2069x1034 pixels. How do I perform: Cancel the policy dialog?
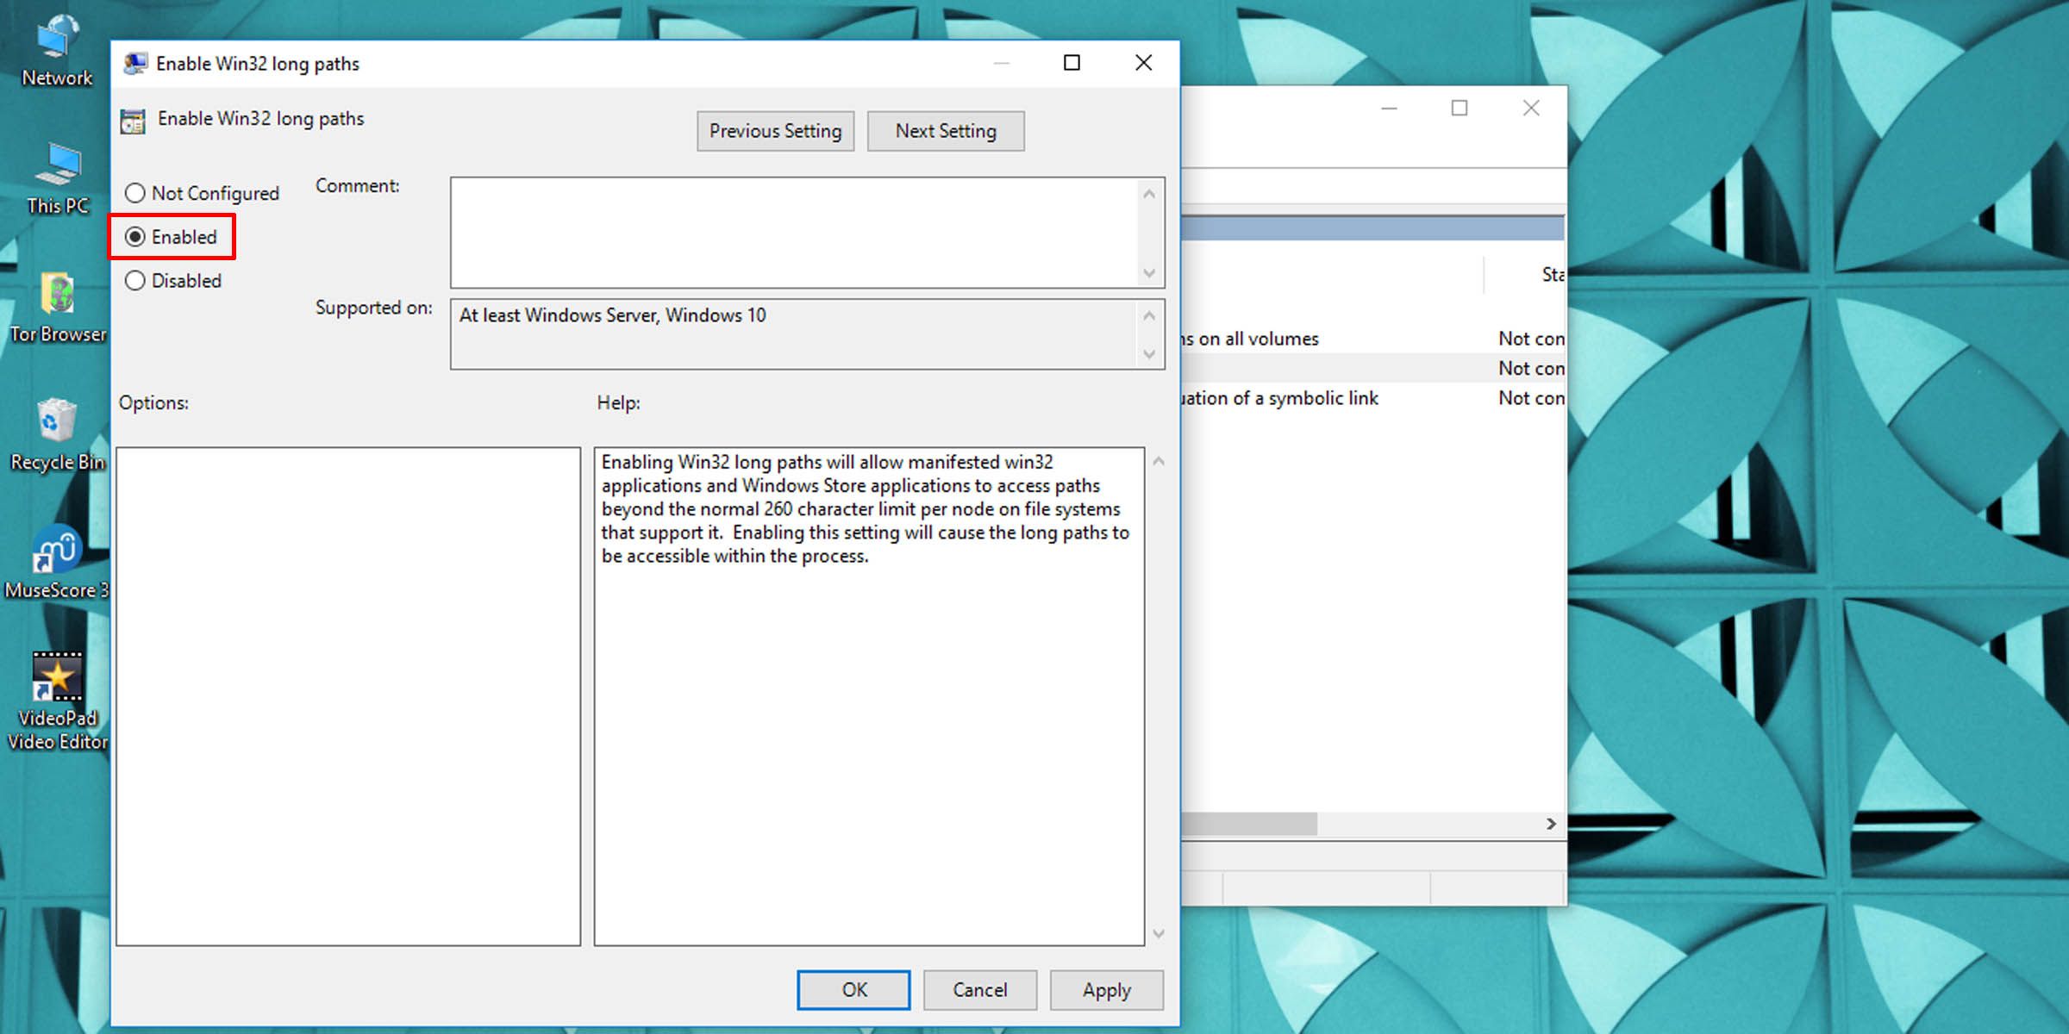[x=979, y=989]
